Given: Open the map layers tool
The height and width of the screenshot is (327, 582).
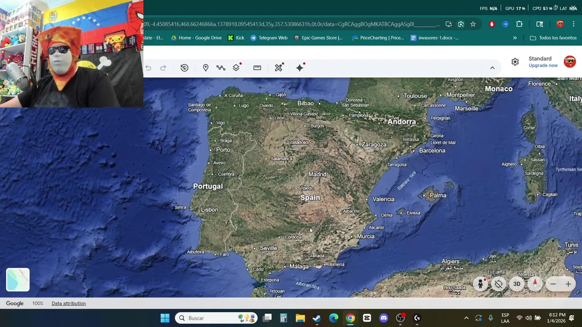Looking at the screenshot, I should pyautogui.click(x=236, y=68).
